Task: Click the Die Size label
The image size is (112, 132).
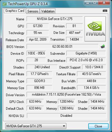Action: click(59, 33)
